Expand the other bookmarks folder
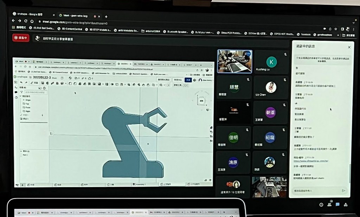This screenshot has width=360, height=217. click(349, 35)
